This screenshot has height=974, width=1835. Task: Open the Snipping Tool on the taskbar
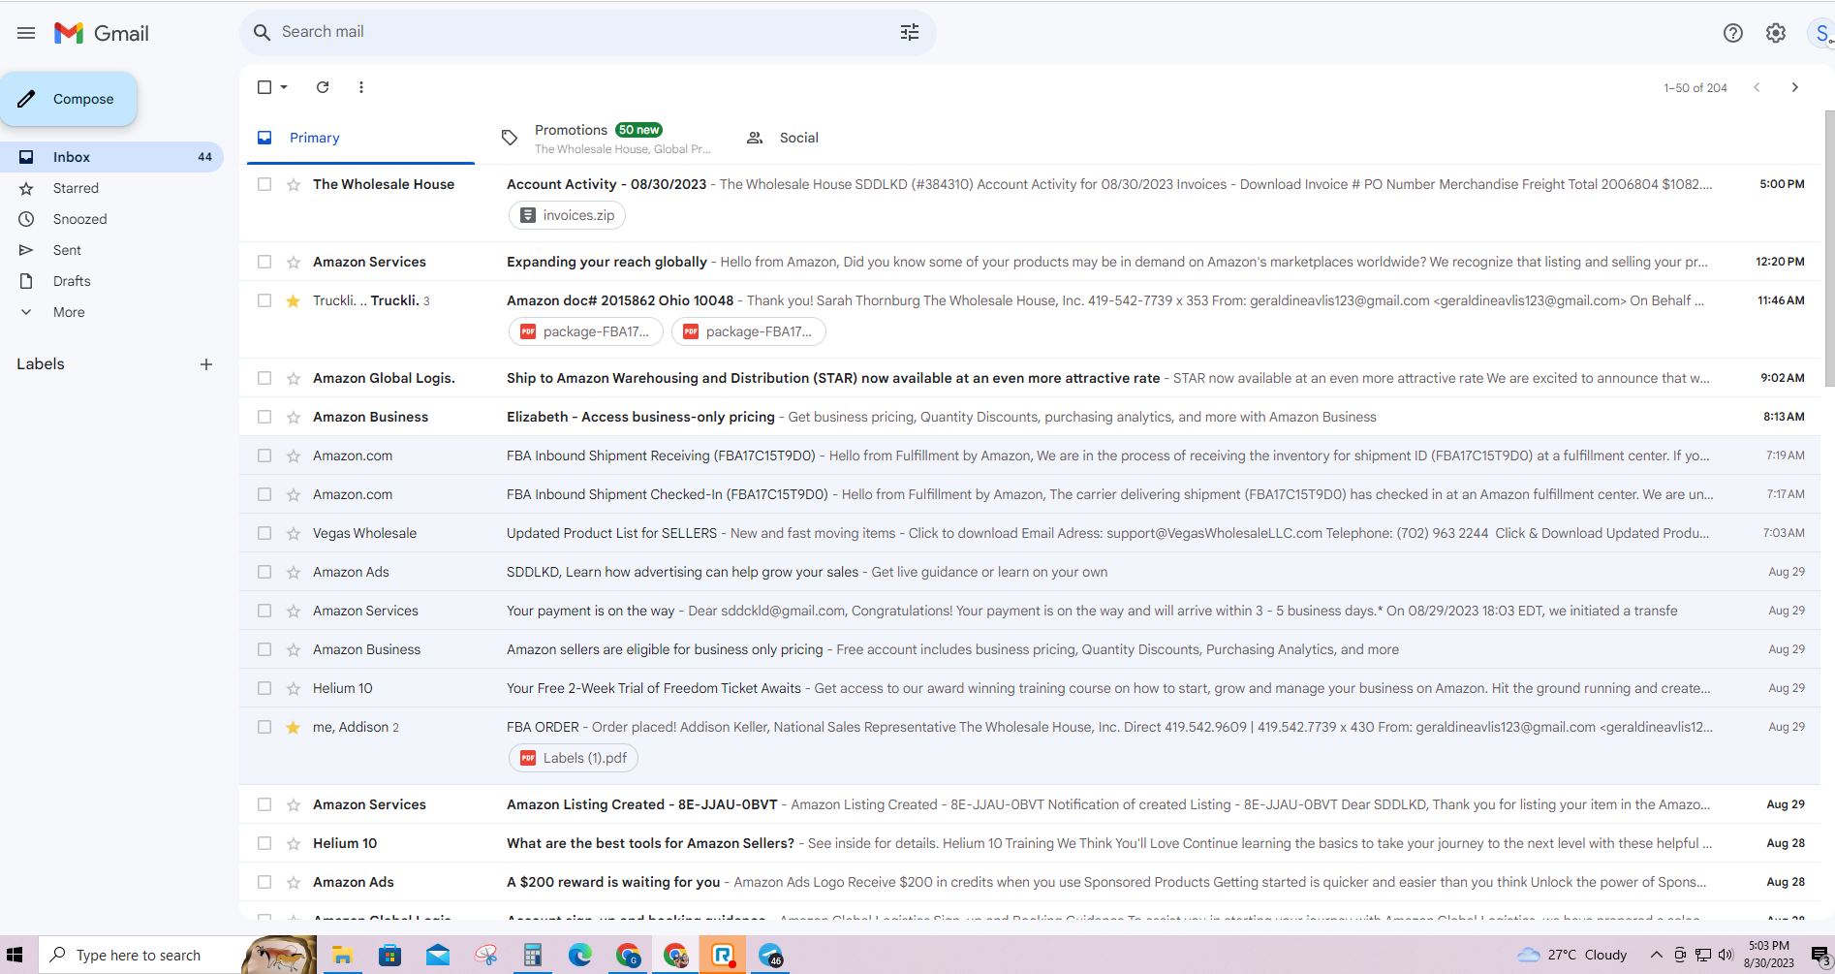485,956
